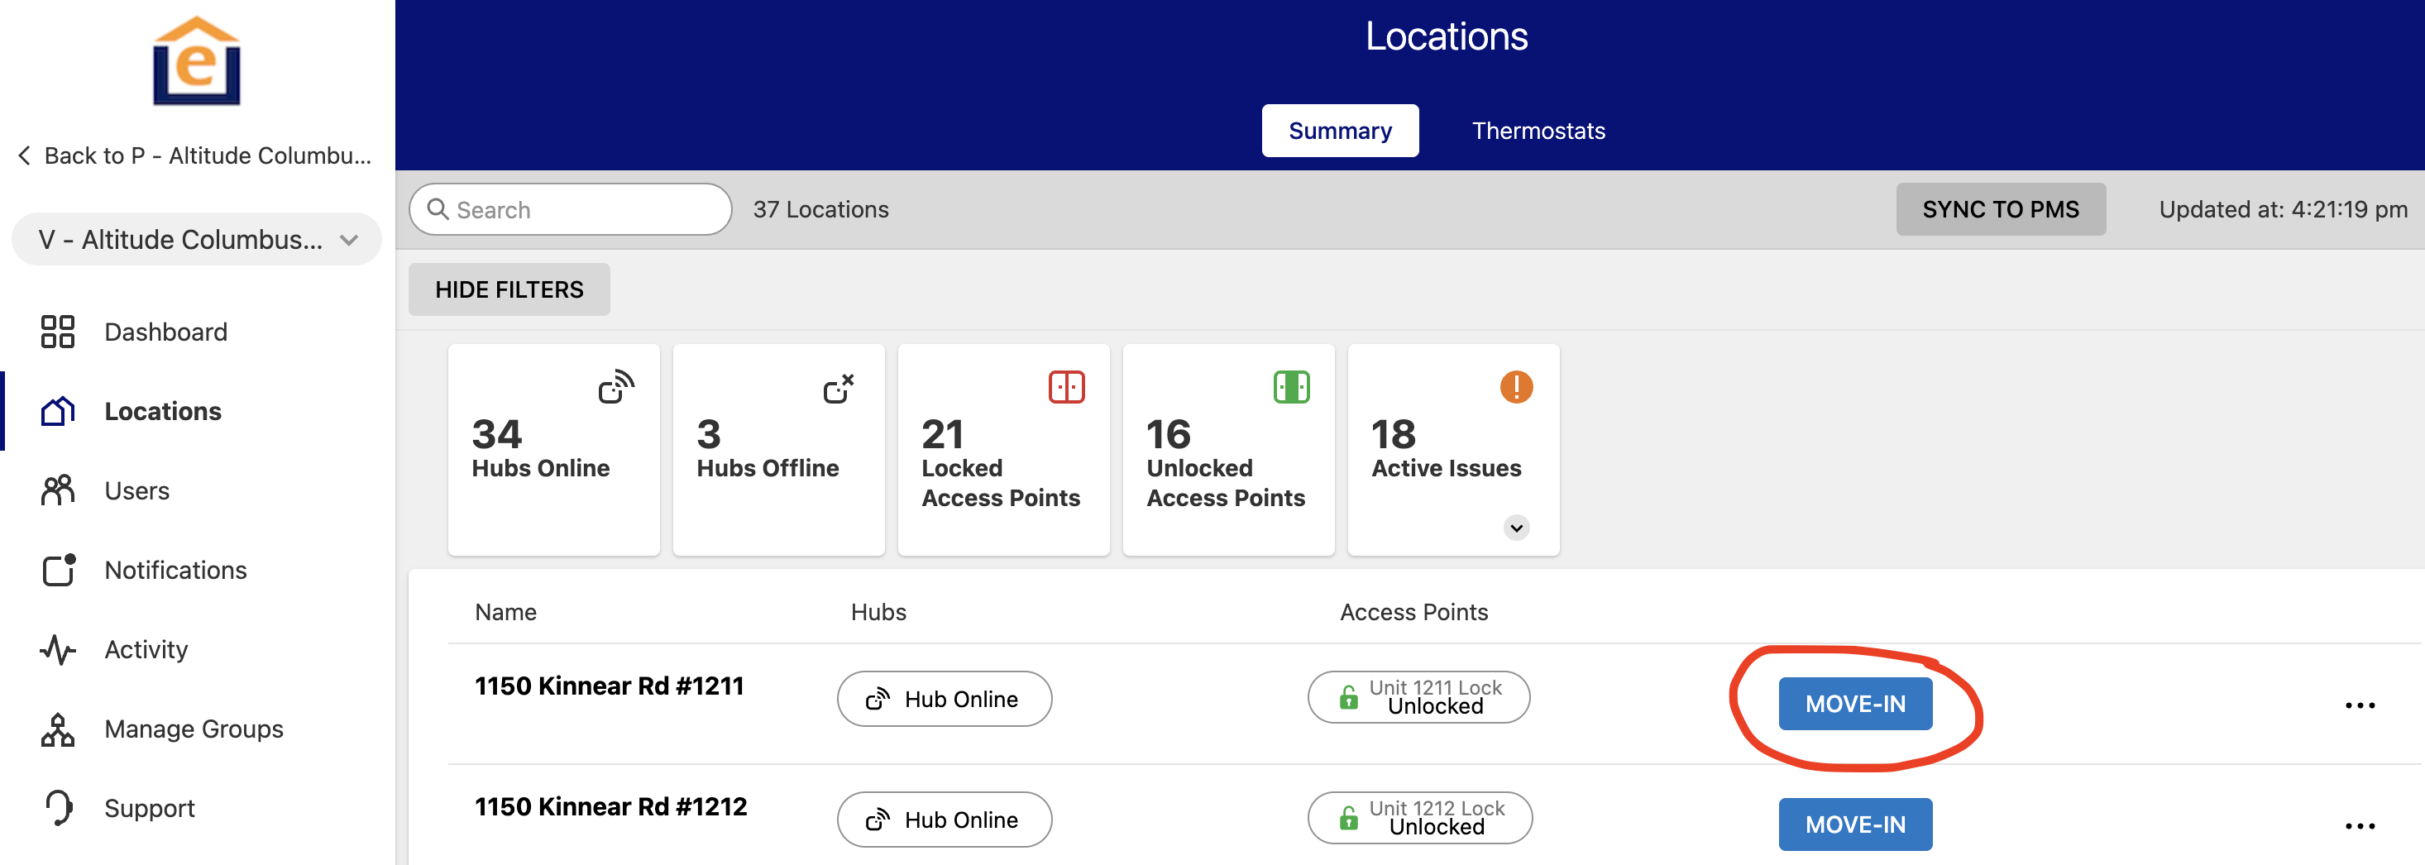
Task: Click the Users people icon
Action: click(x=57, y=490)
